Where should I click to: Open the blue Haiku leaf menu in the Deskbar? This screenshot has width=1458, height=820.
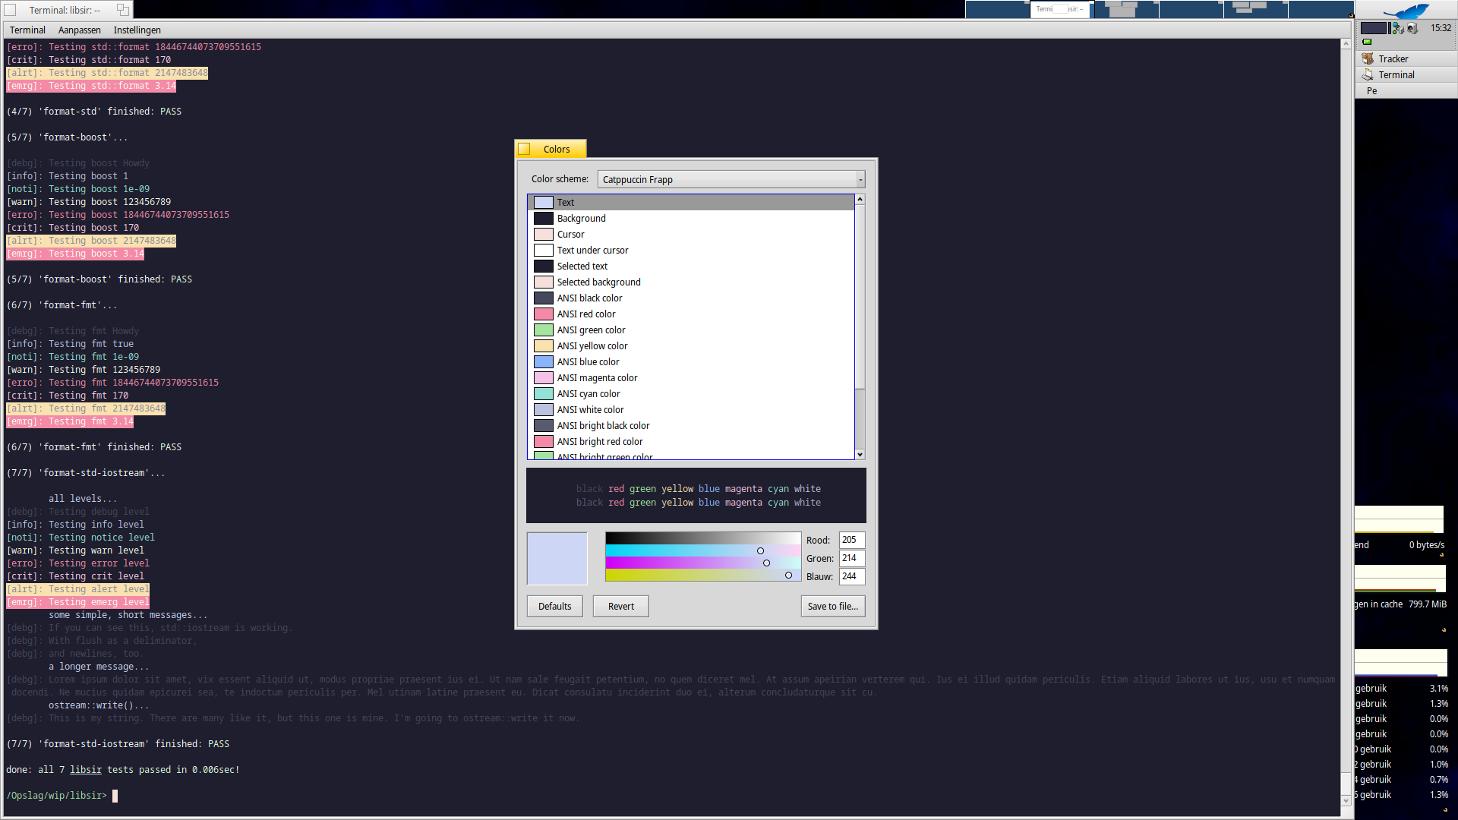(1406, 11)
